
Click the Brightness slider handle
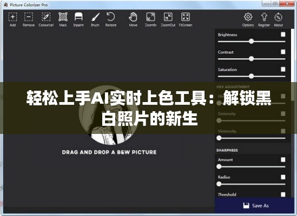[x=251, y=41]
